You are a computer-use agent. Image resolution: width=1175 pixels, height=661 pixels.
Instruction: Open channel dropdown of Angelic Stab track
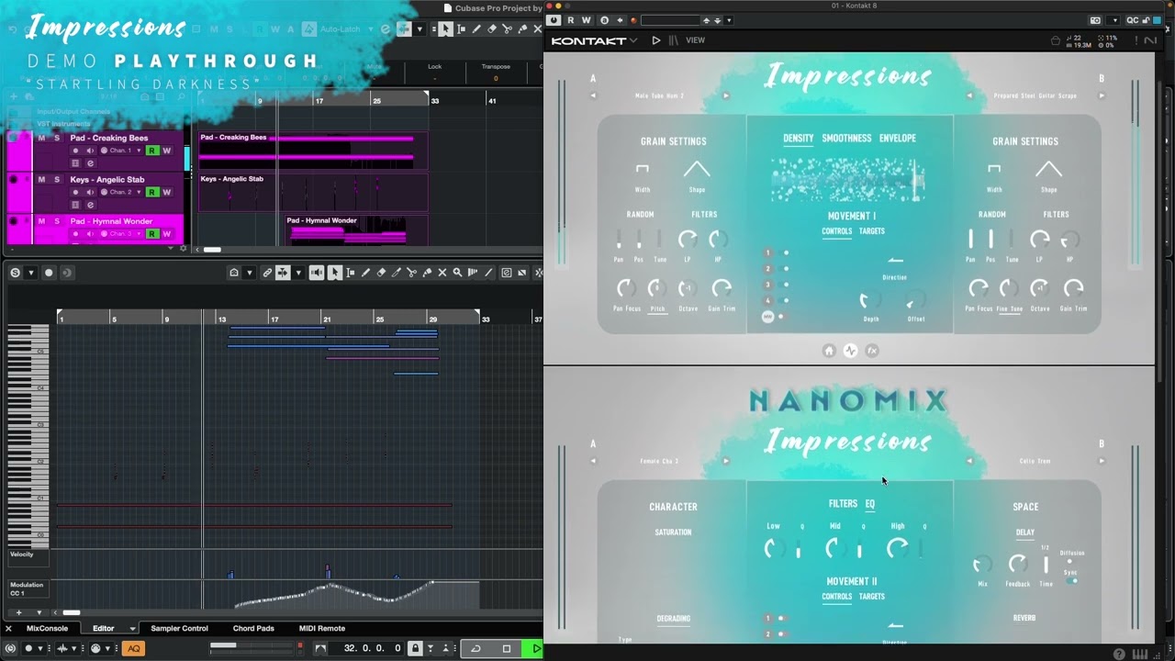120,192
